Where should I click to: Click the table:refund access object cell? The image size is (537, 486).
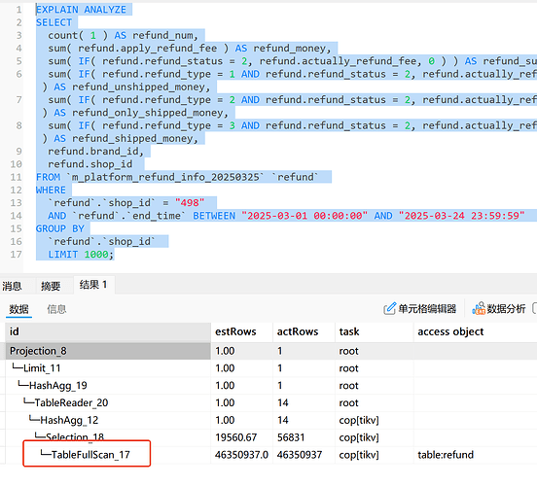(446, 455)
